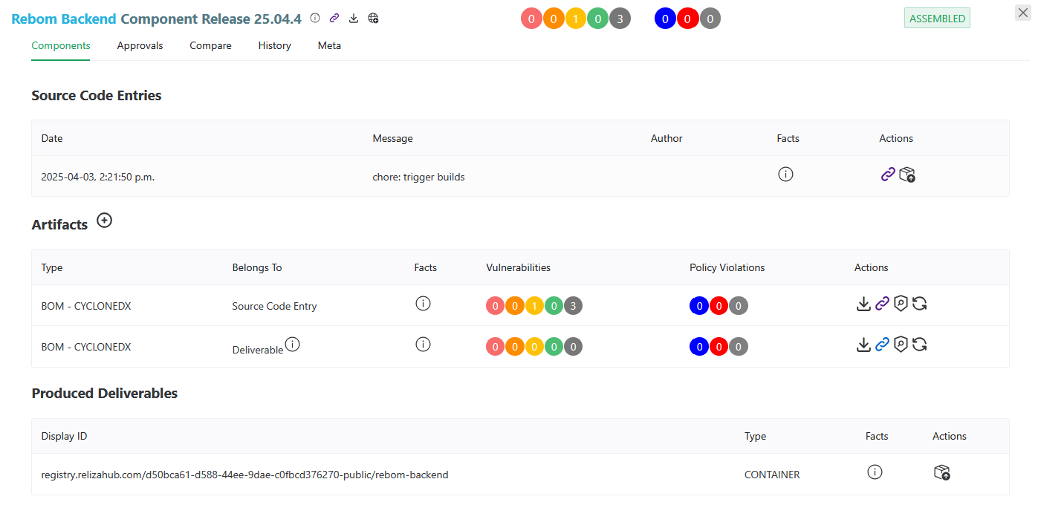This screenshot has height=505, width=1041.
Task: Click the 'Policy Violations' column header
Action: click(x=727, y=267)
